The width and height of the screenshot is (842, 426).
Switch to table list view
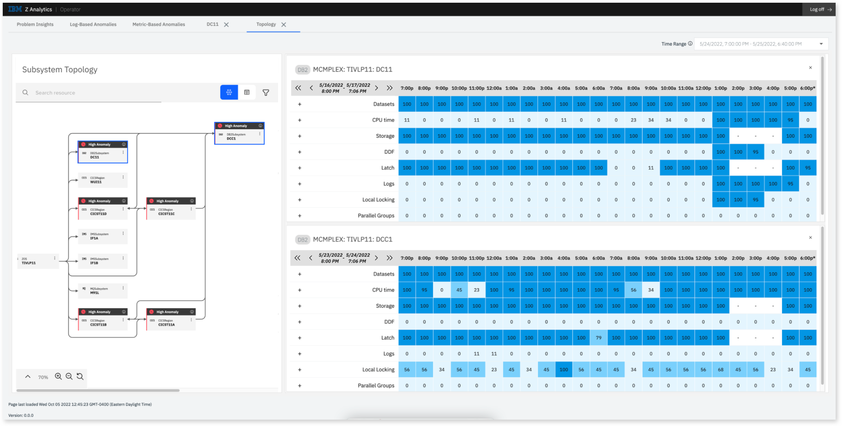(247, 92)
